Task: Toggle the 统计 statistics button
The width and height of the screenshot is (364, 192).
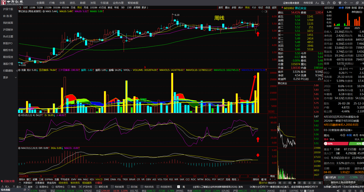Action: pyautogui.click(x=241, y=7)
